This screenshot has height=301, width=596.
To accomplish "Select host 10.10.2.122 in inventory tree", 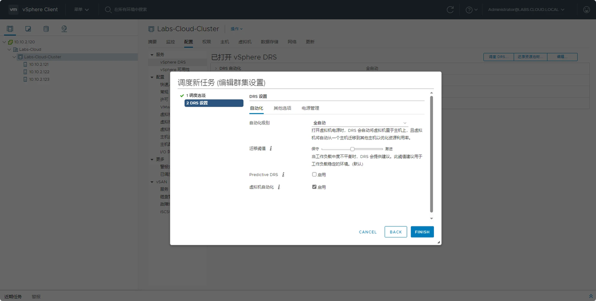I will [39, 72].
